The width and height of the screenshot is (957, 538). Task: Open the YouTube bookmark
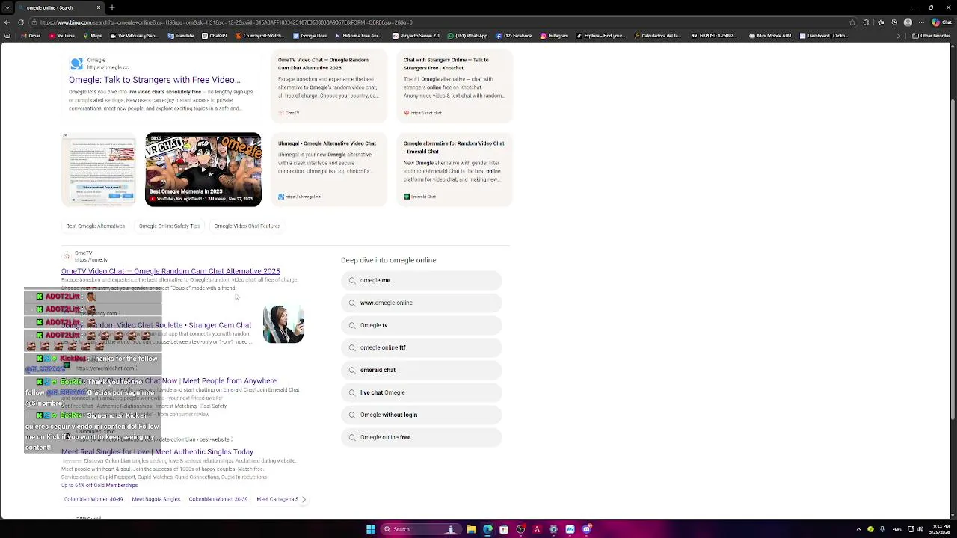click(61, 36)
